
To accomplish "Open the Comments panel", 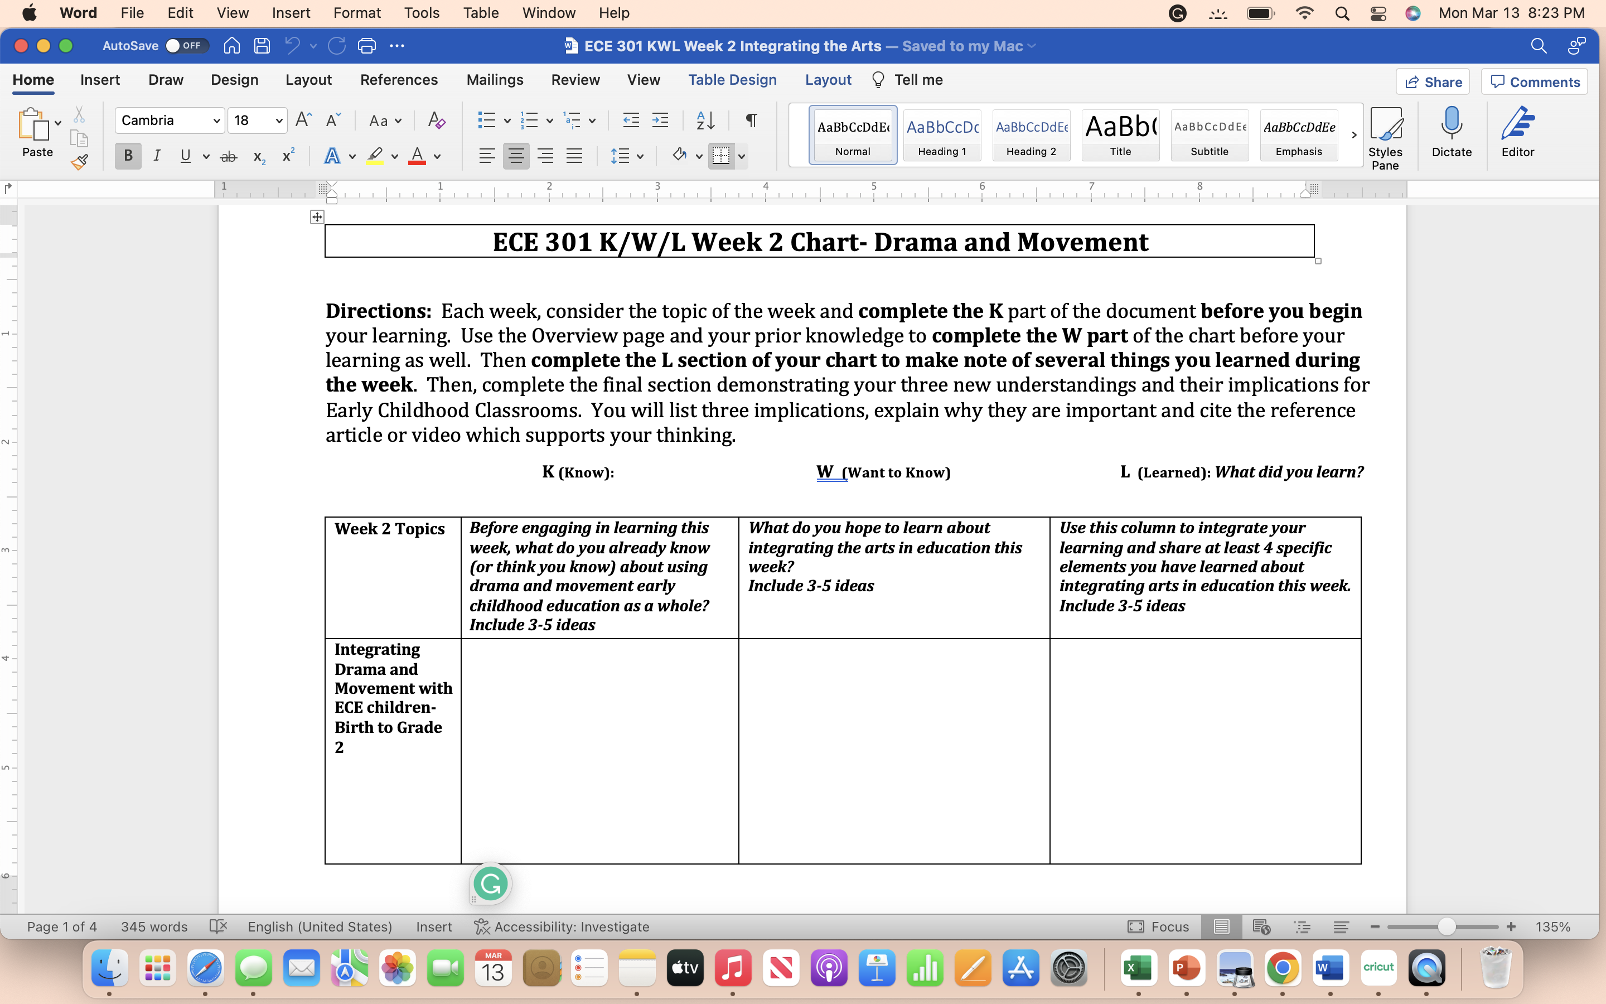I will coord(1534,81).
